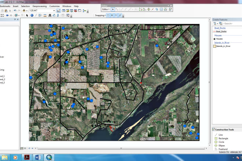Open the ArcToolbox red toolbox icon
The width and height of the screenshot is (242, 161).
coord(76,11)
